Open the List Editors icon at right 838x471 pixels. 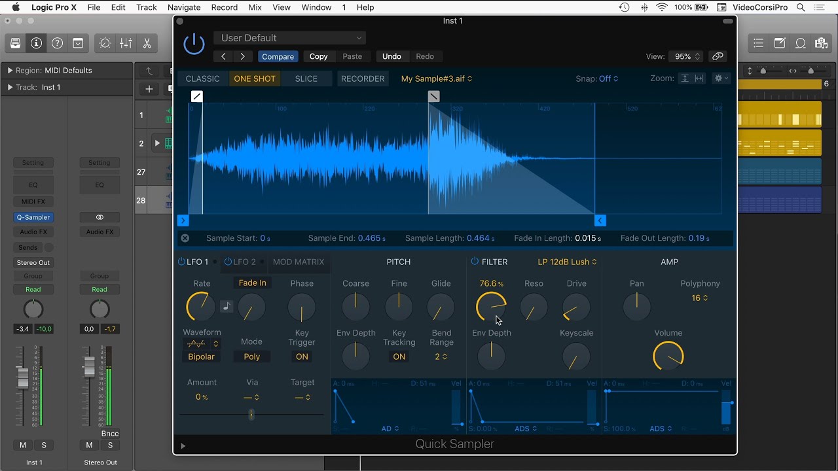759,43
